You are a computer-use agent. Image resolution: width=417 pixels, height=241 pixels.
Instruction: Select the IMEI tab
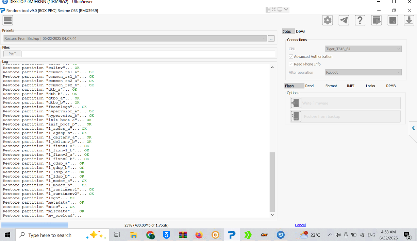pos(351,86)
